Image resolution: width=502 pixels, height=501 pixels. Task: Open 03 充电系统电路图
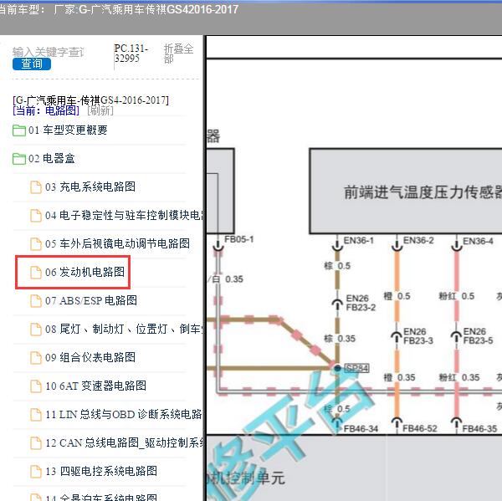coord(90,187)
